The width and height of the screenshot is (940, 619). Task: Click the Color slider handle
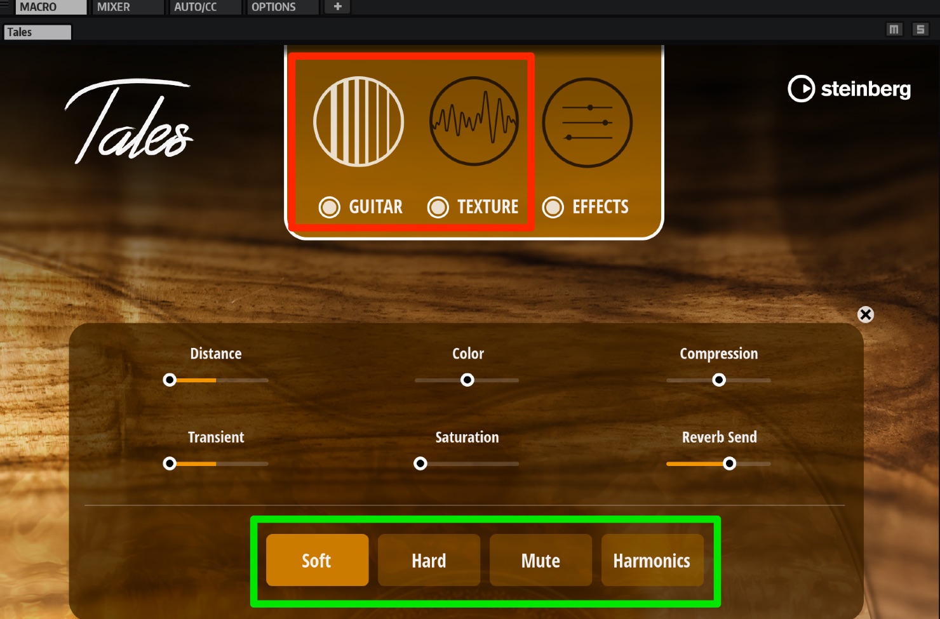[467, 380]
